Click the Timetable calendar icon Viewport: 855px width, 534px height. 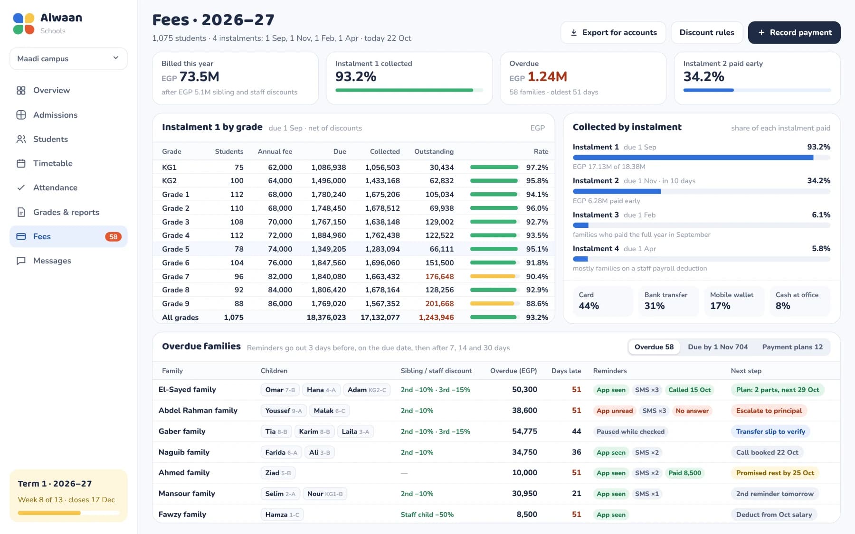21,163
